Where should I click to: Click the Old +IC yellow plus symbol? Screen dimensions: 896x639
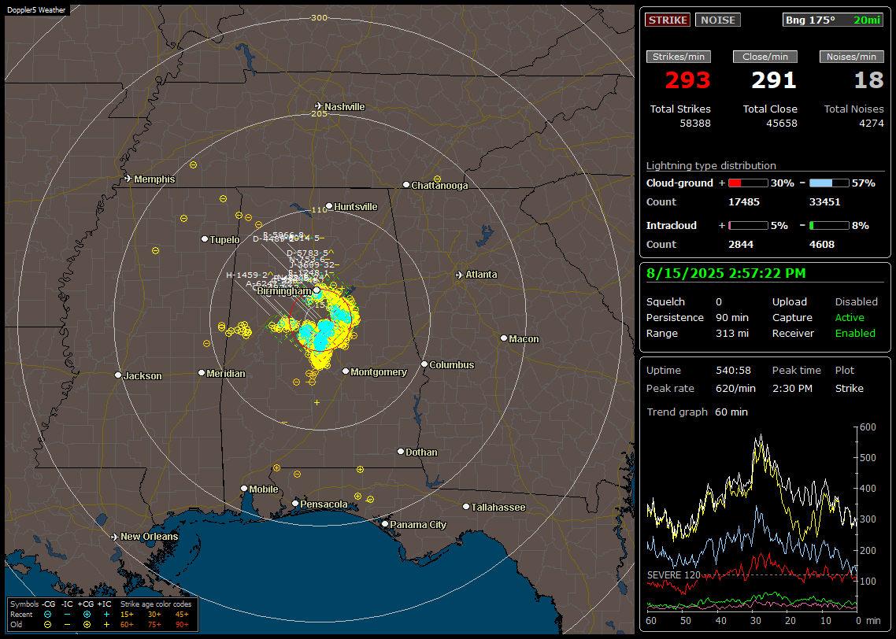pos(106,625)
